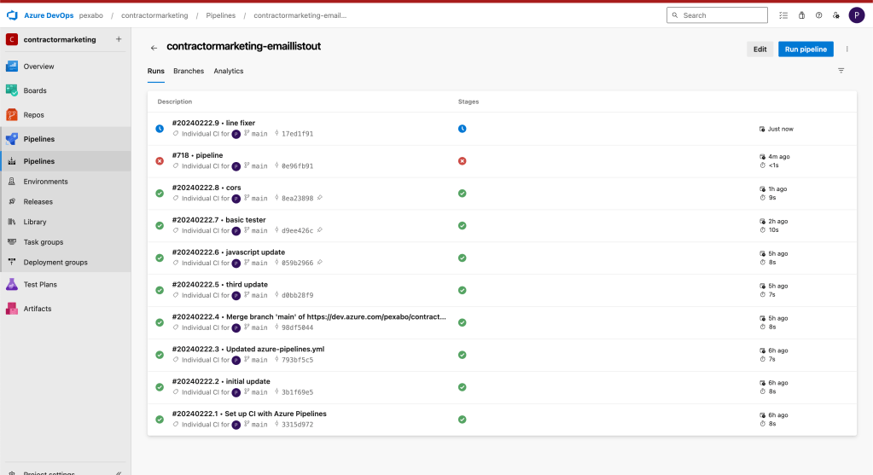Go back with the left arrow
This screenshot has width=873, height=475.
[154, 49]
